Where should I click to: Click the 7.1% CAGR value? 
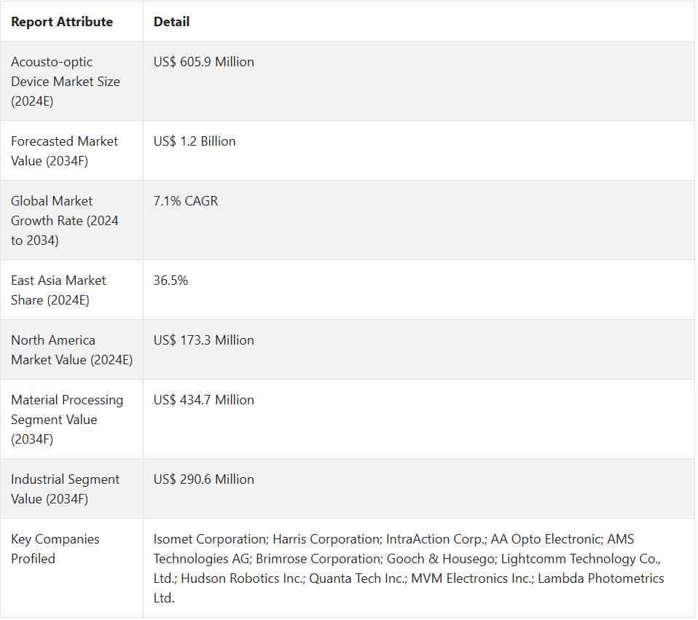(186, 201)
